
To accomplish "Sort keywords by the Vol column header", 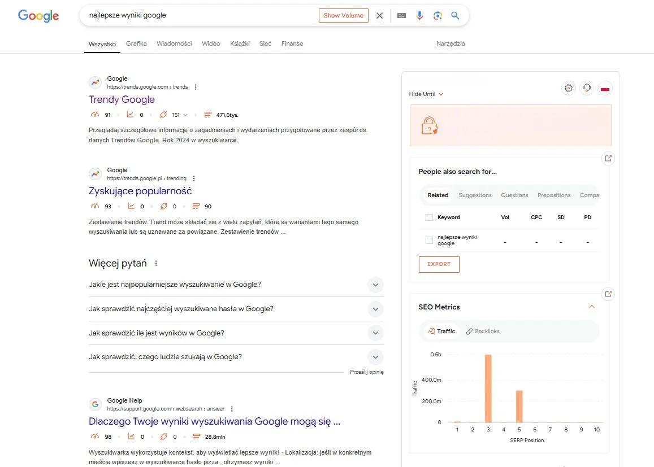I will pyautogui.click(x=505, y=217).
